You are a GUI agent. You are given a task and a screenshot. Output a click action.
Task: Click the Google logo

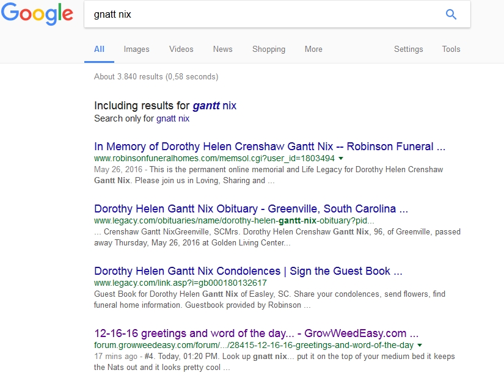[37, 15]
